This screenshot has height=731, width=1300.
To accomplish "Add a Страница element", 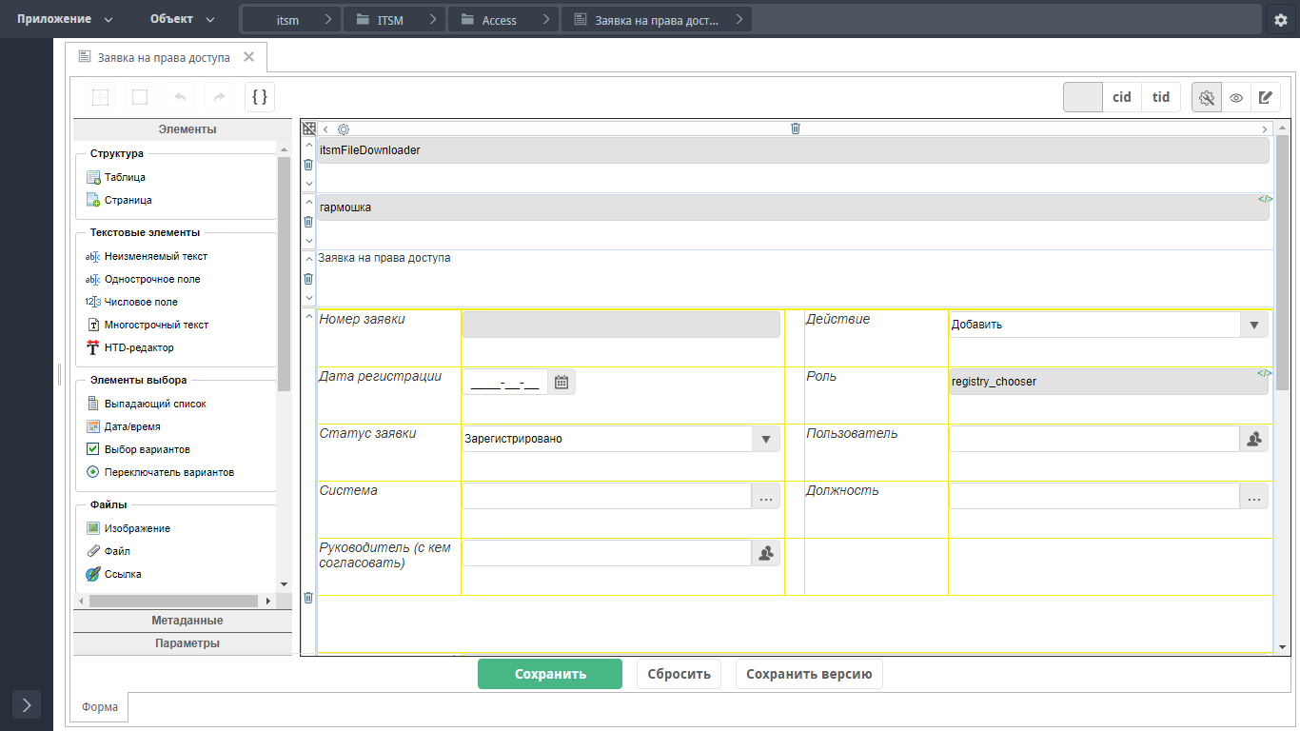I will pyautogui.click(x=119, y=200).
